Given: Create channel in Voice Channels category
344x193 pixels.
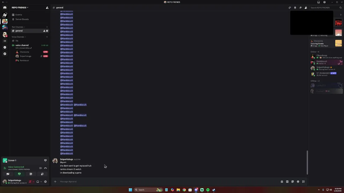Looking at the screenshot, I should point(47,37).
